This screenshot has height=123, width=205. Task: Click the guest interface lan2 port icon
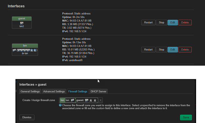(x=22, y=23)
